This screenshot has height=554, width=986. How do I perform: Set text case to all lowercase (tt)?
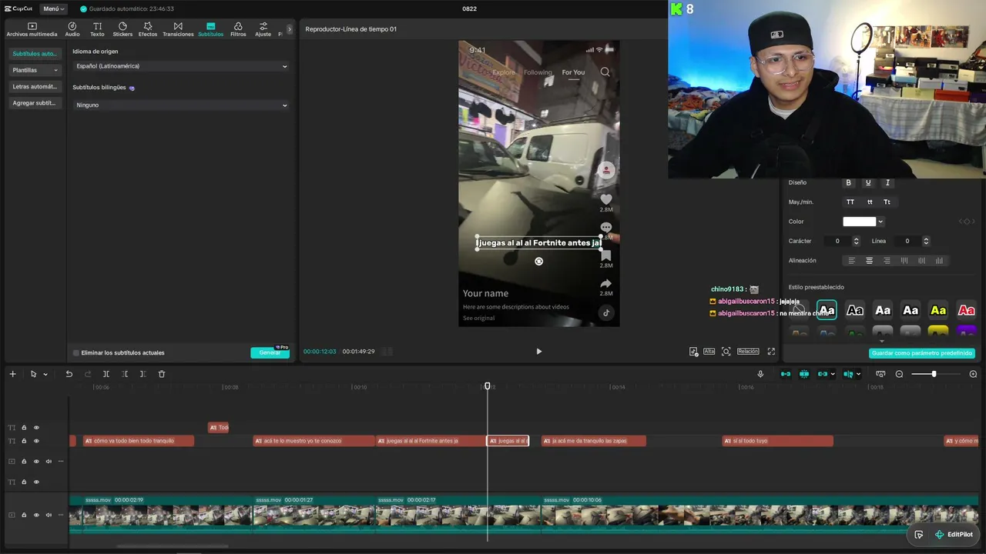click(x=870, y=202)
